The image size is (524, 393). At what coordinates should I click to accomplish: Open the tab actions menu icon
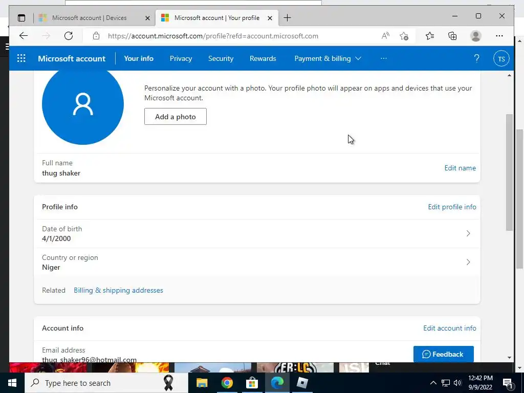click(x=21, y=18)
